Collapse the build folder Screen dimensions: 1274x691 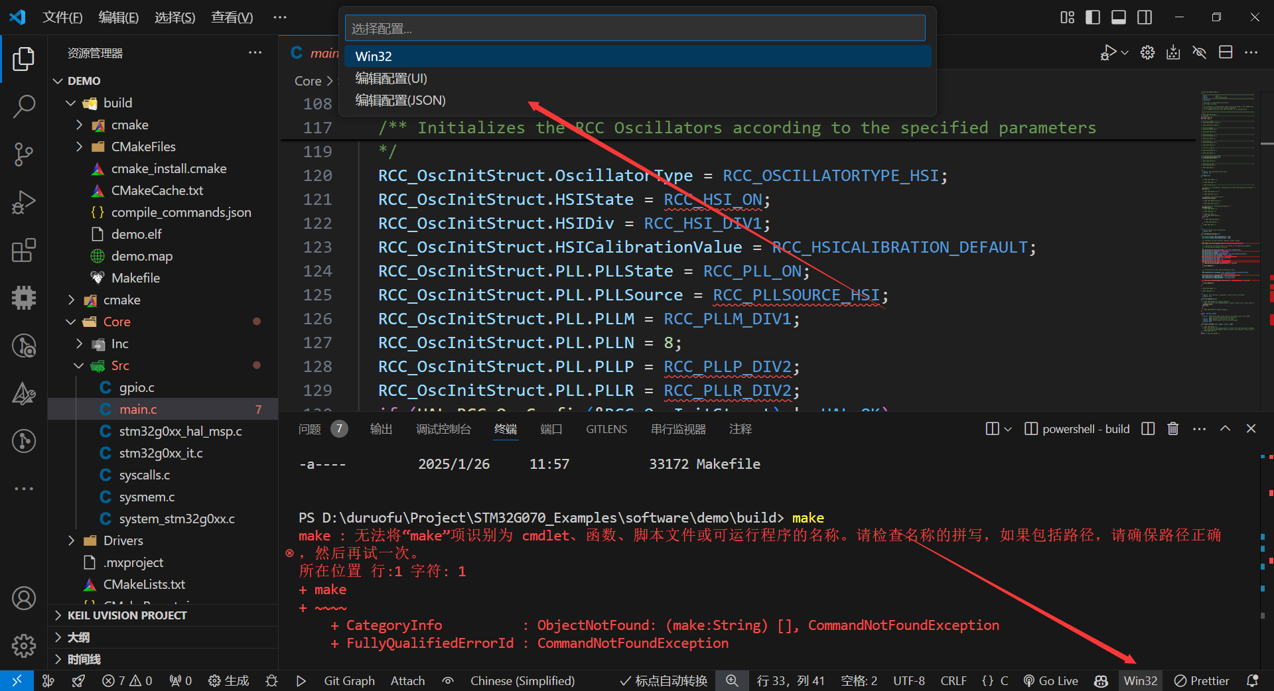point(72,103)
